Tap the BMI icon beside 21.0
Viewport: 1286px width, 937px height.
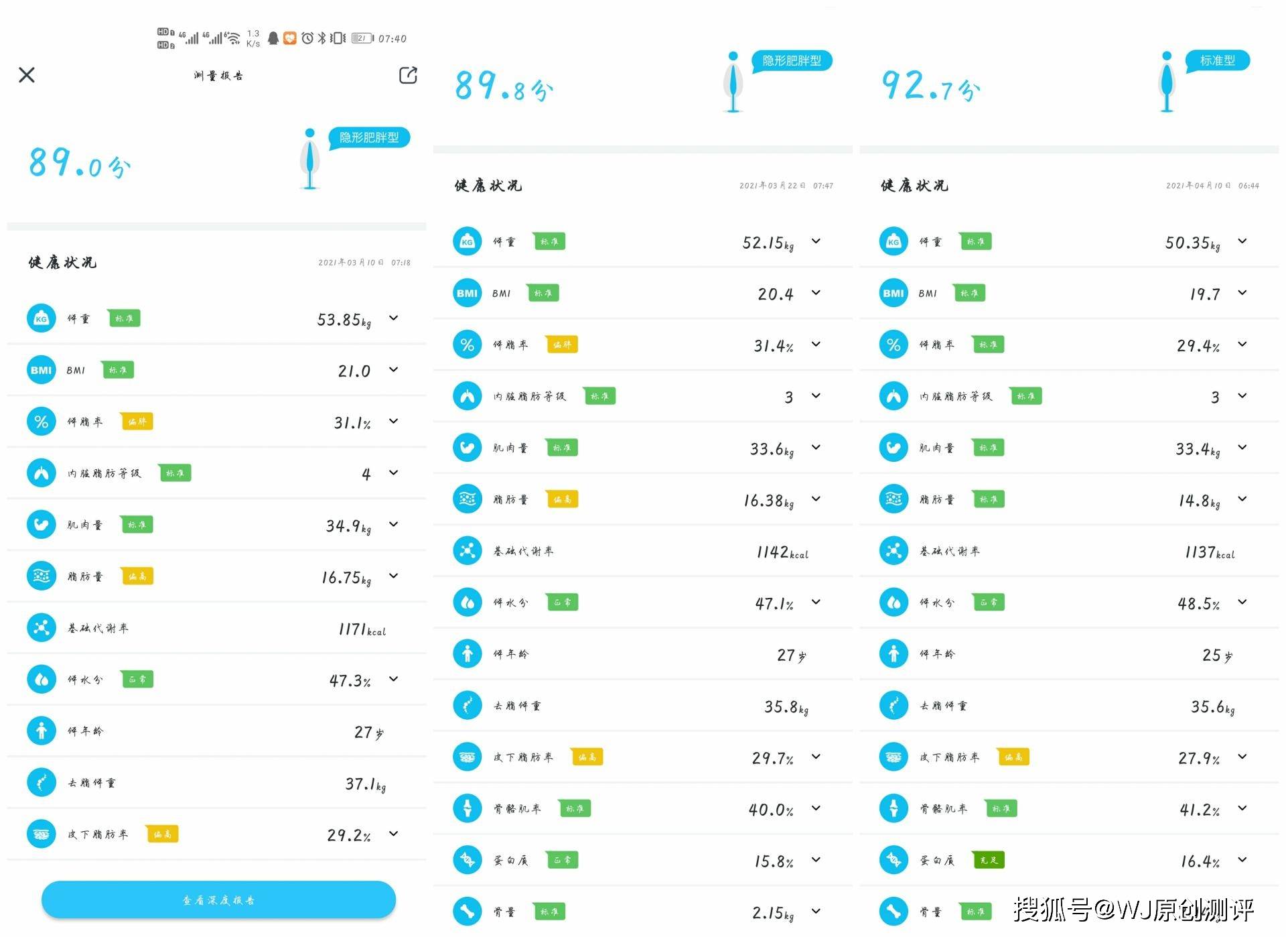click(x=41, y=370)
